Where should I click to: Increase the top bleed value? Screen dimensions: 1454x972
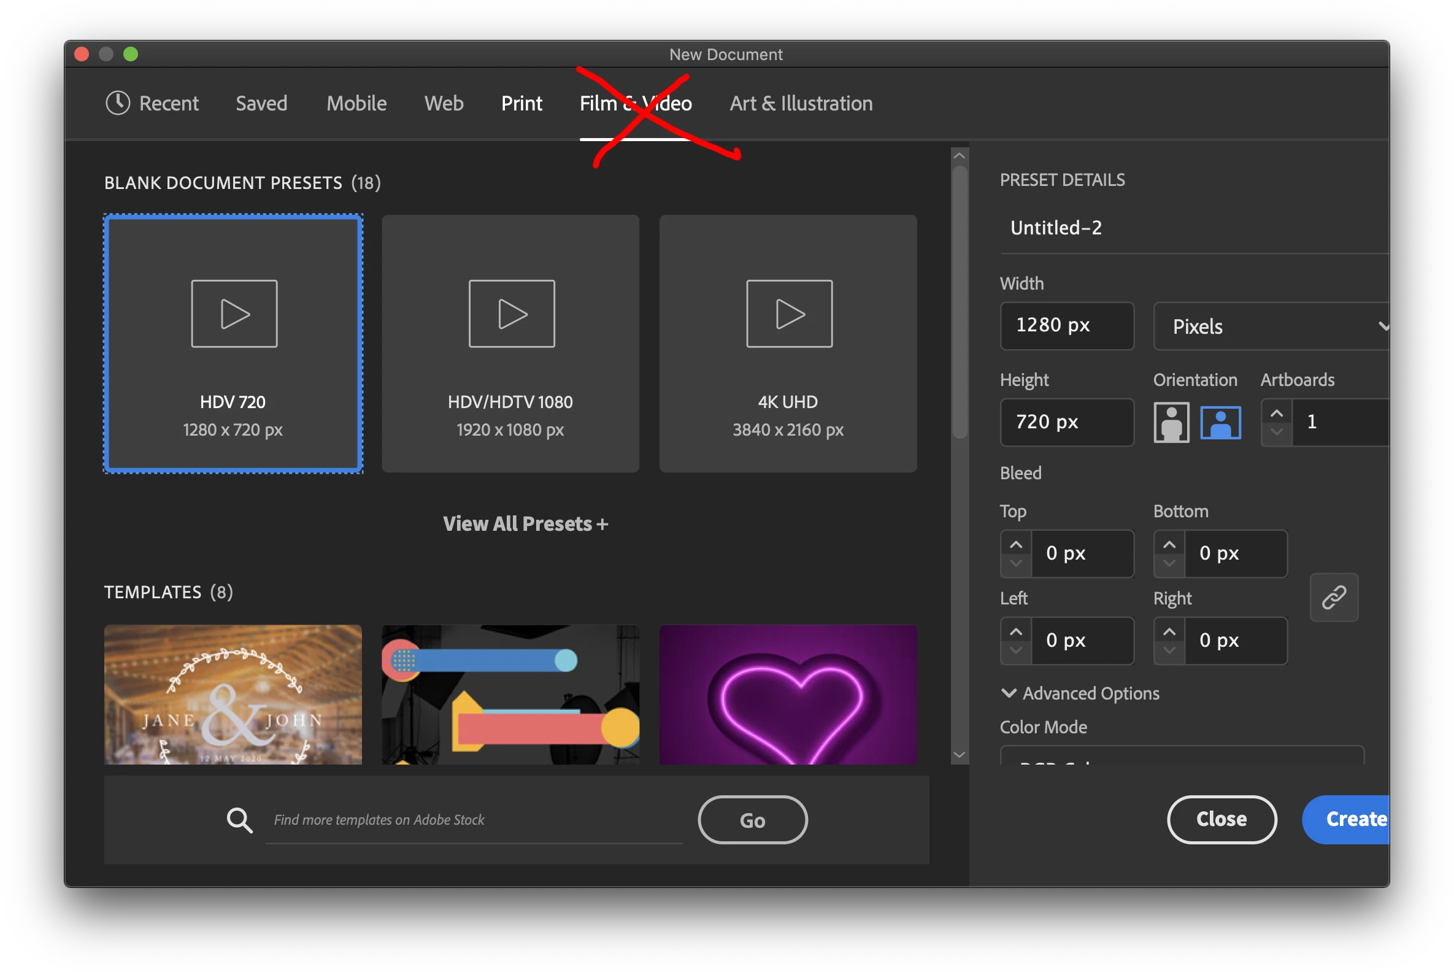tap(1016, 544)
